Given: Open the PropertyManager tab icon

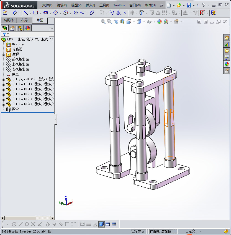Looking at the screenshot, I should pyautogui.click(x=12, y=28).
